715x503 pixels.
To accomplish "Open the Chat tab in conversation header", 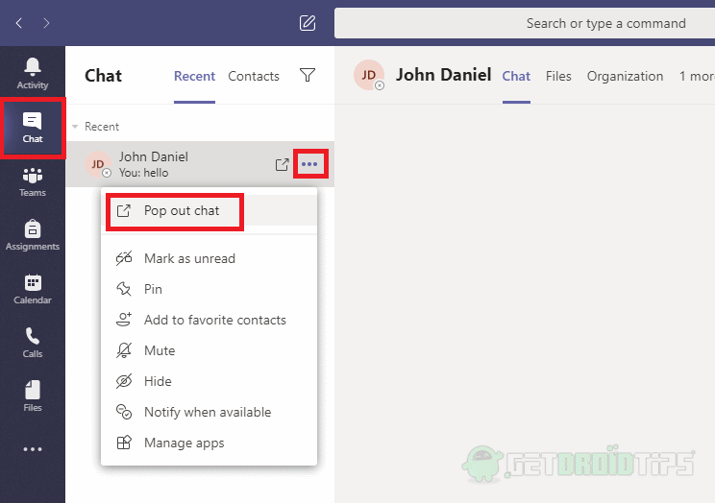I will coord(516,76).
